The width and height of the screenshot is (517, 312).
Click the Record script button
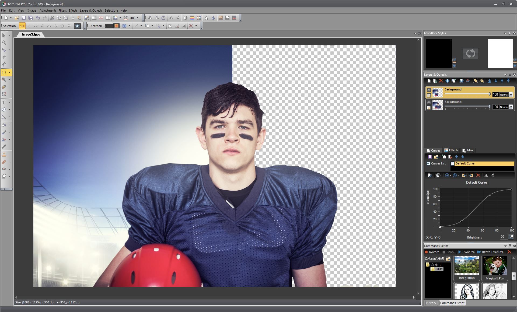(432, 252)
